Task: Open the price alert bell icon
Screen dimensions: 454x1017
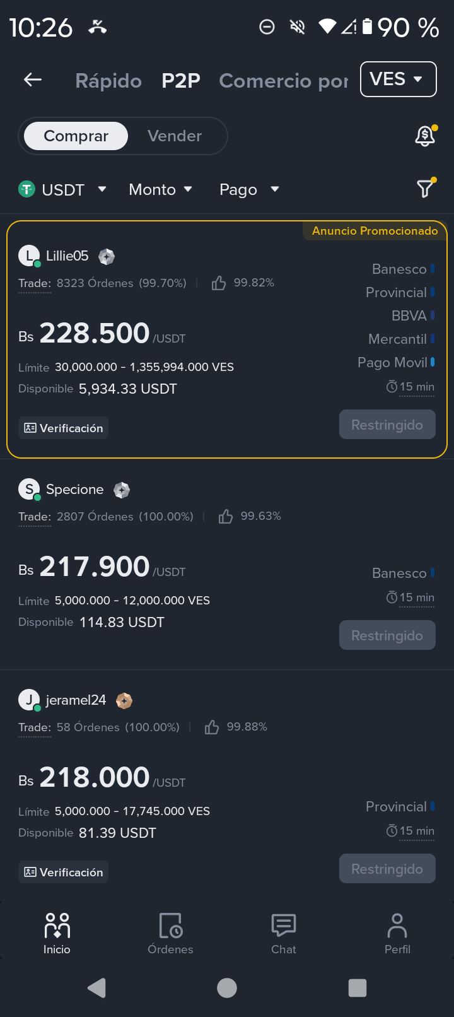Action: click(425, 136)
